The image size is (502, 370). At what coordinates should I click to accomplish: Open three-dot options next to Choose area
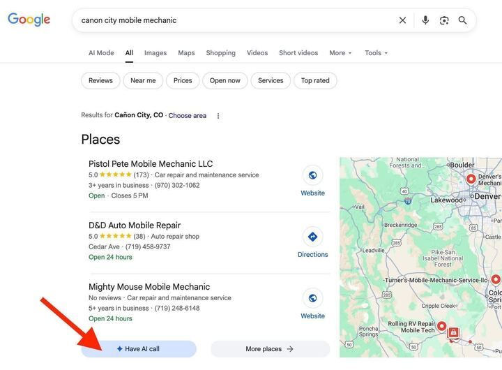[x=218, y=116]
